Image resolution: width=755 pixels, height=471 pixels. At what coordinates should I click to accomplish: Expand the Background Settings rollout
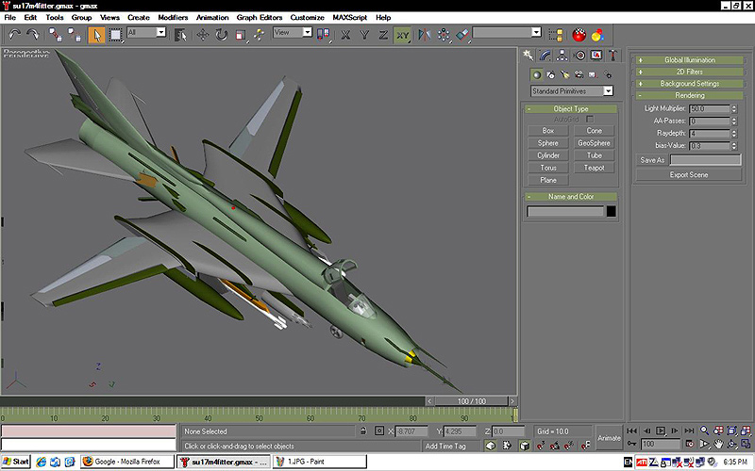pyautogui.click(x=689, y=84)
